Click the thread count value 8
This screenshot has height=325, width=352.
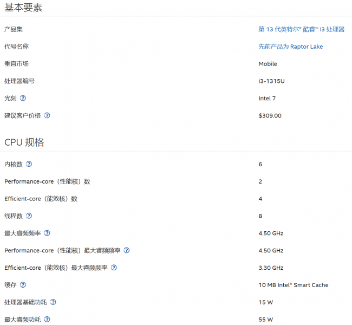tap(260, 216)
